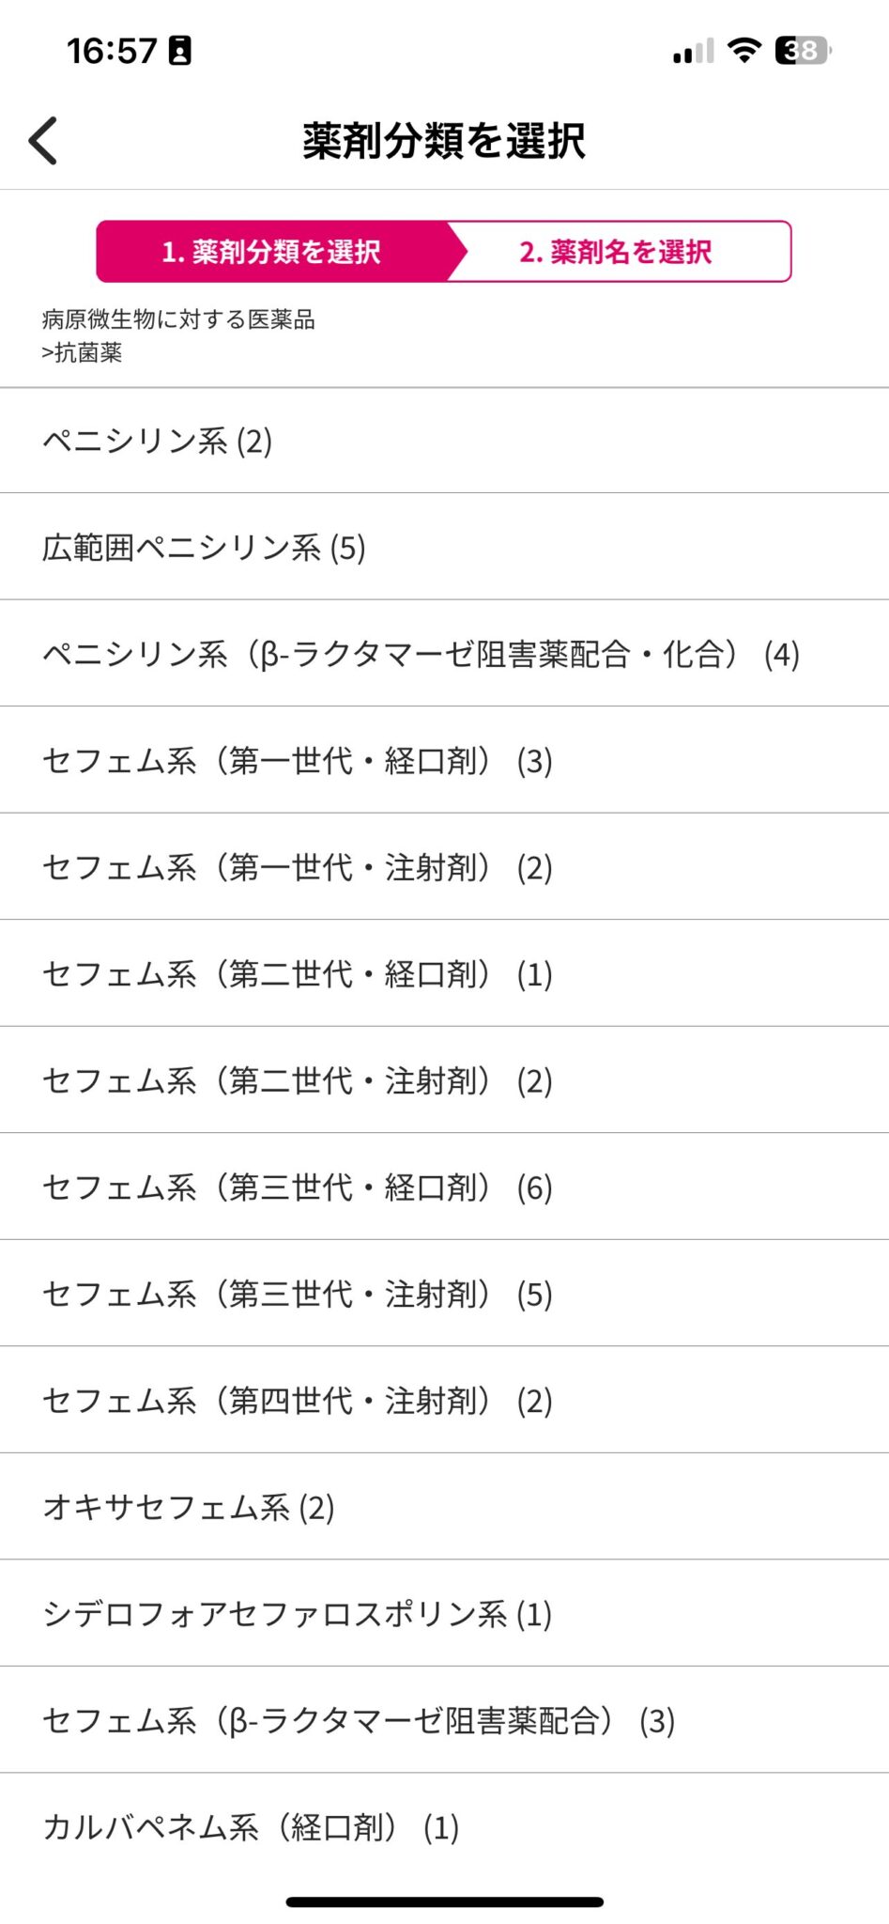
Task: Tap the battery indicator icon
Action: (x=803, y=51)
